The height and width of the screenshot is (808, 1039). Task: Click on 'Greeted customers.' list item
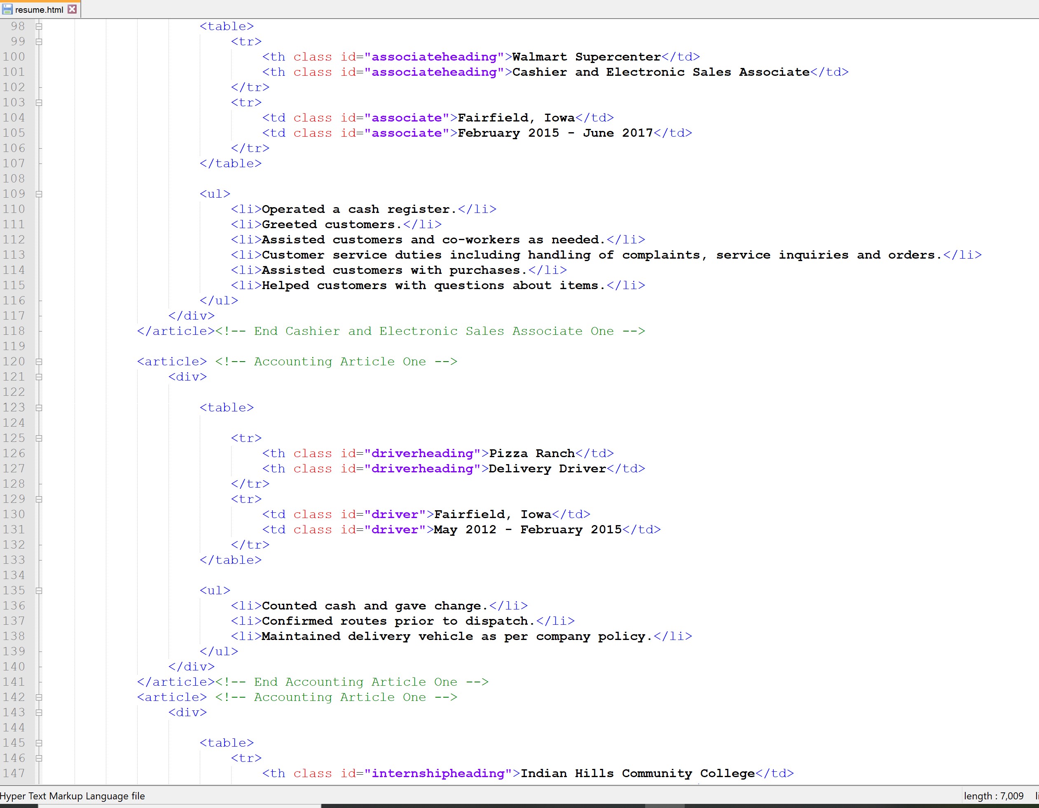pos(332,224)
